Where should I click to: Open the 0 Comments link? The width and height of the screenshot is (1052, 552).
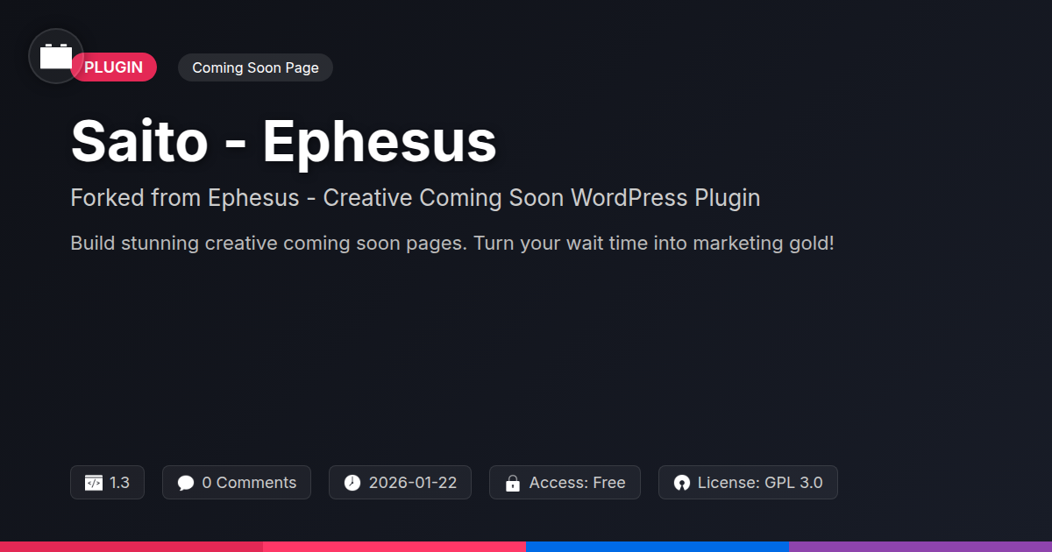pos(249,483)
